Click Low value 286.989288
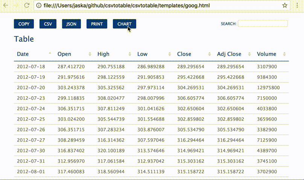 point(151,66)
